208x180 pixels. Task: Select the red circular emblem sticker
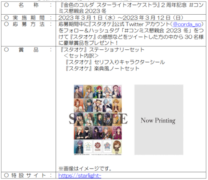[97, 147]
